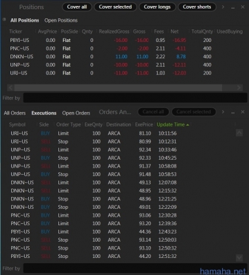The image size is (249, 275).
Task: Show more Orders panel buttons via arrow
Action: [223, 112]
